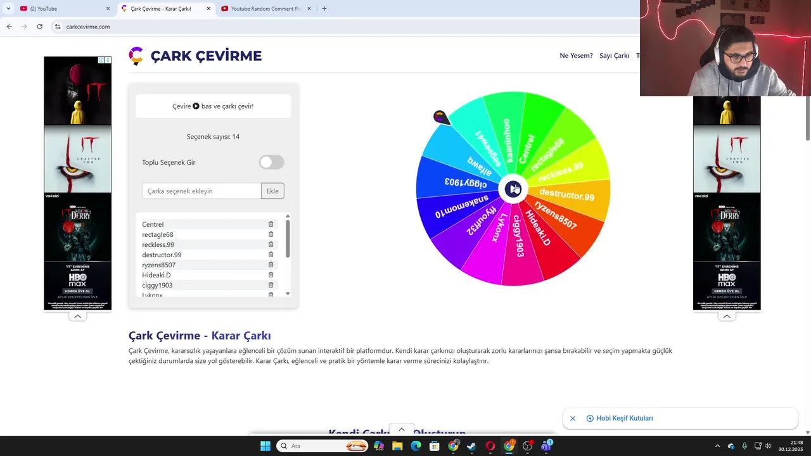This screenshot has width=811, height=456.
Task: Click the yellow reckless.99 wheel segment
Action: [x=570, y=166]
